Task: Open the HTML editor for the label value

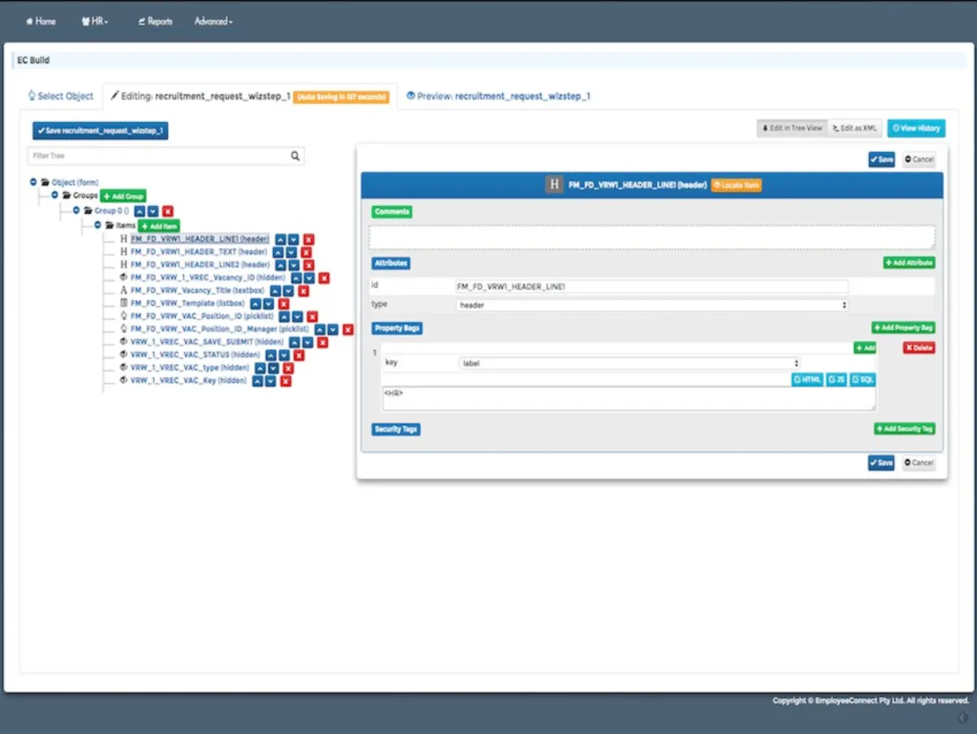Action: [x=806, y=379]
